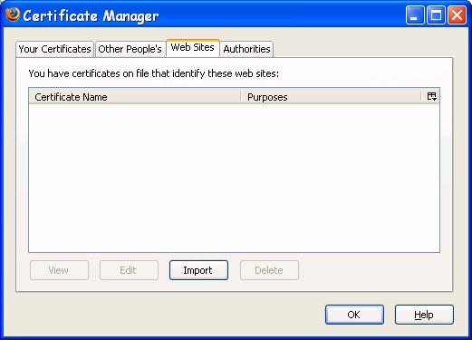
Task: Open the Other People's tab
Action: (x=130, y=49)
